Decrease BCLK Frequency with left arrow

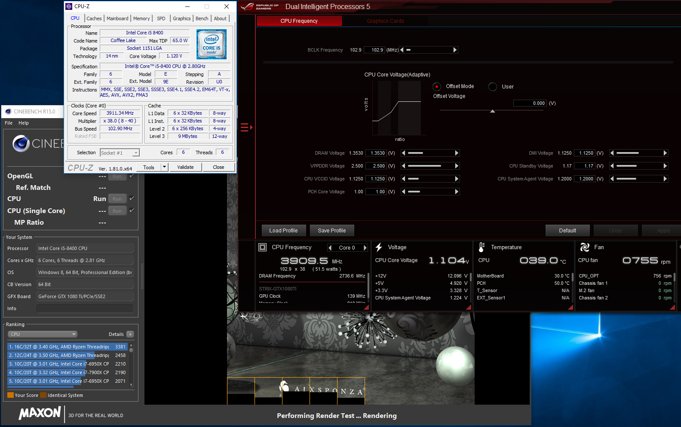point(402,50)
